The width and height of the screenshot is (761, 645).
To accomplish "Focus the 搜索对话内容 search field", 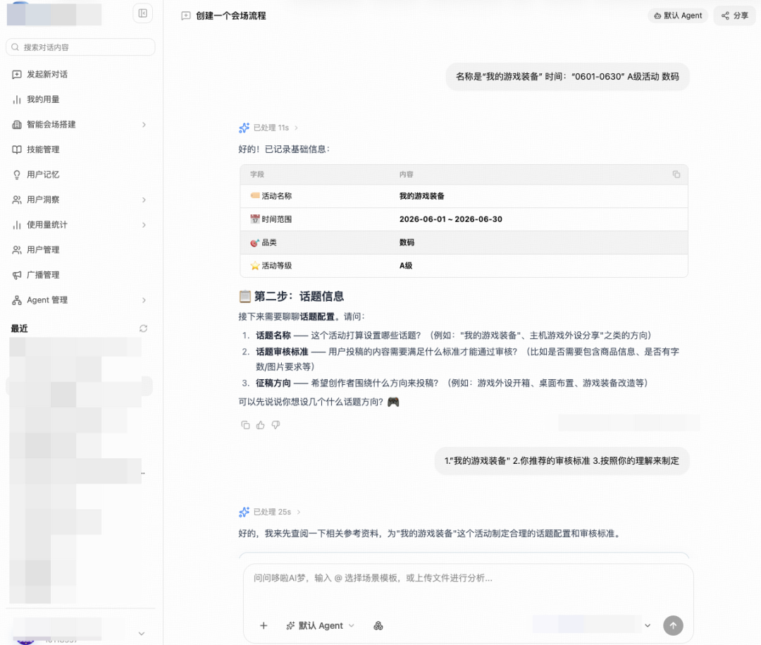I will (x=80, y=47).
